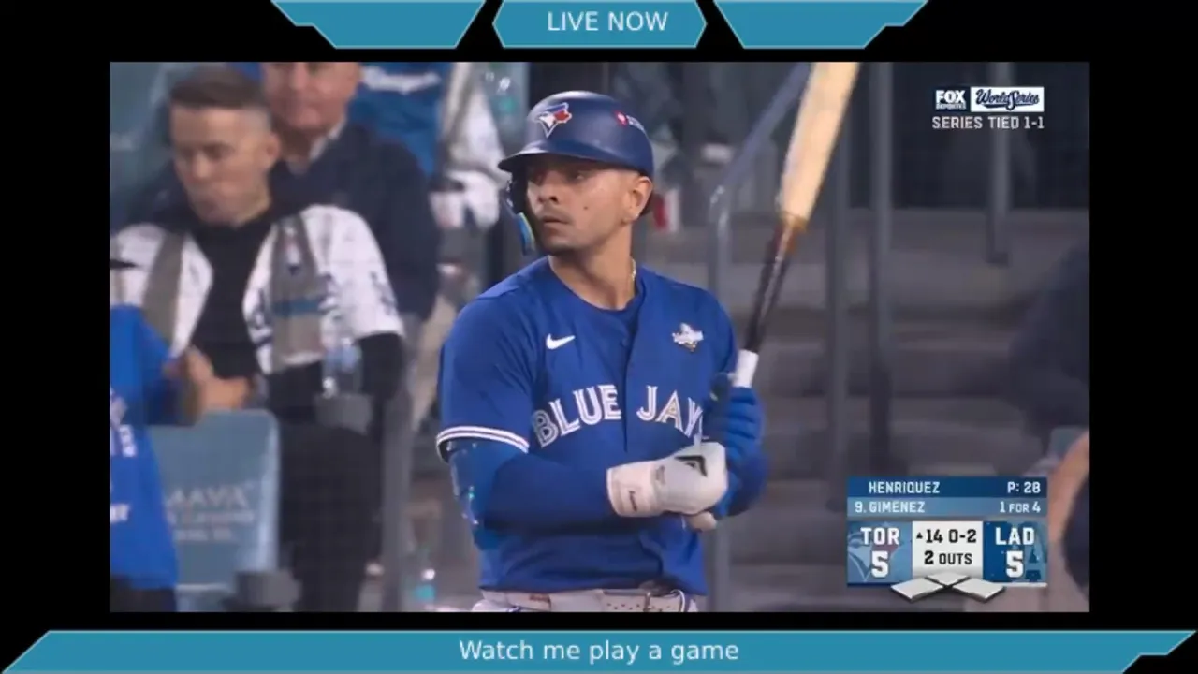Select the empty banner panel right of LIVE NOW
This screenshot has width=1198, height=674.
tap(820, 22)
